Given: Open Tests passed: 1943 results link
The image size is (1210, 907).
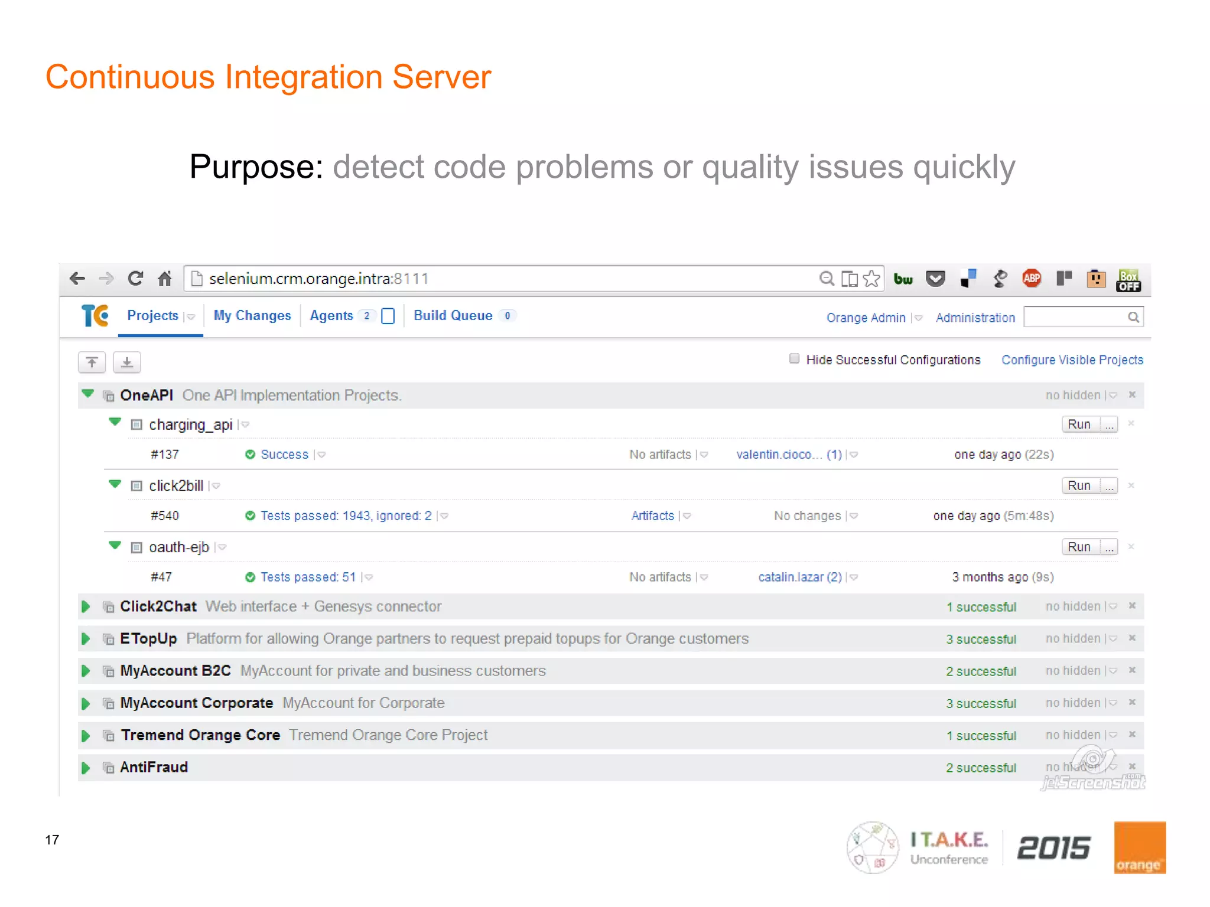Looking at the screenshot, I should (346, 516).
